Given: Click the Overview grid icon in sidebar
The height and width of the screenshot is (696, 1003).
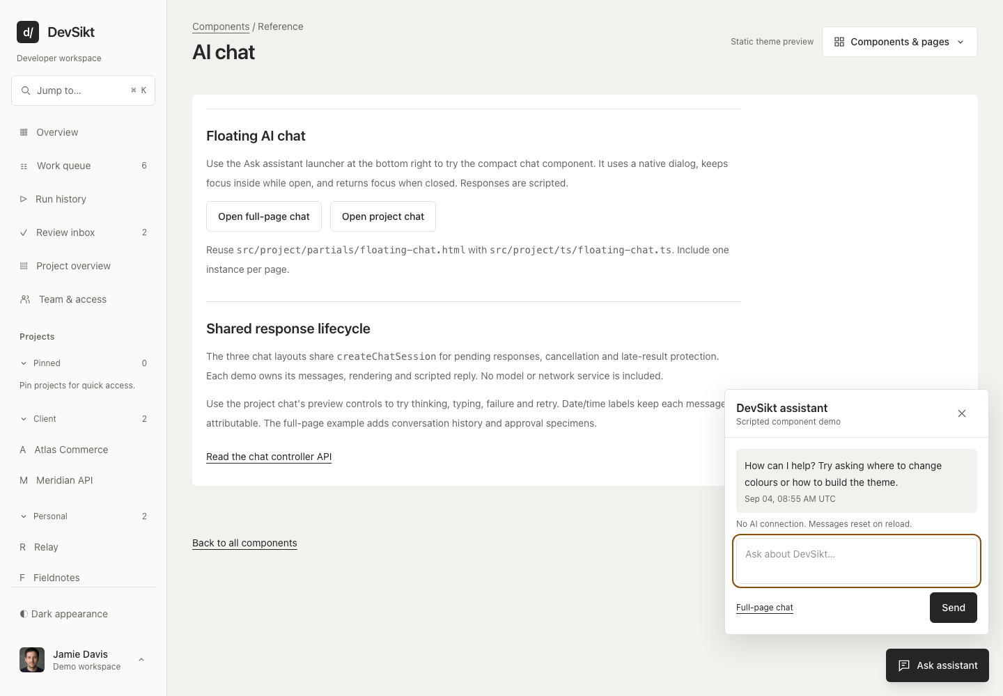Looking at the screenshot, I should [x=24, y=132].
